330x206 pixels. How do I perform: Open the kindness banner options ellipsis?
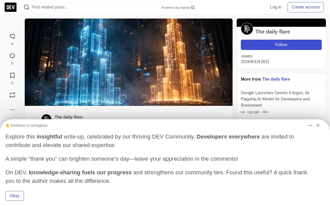click(x=310, y=125)
